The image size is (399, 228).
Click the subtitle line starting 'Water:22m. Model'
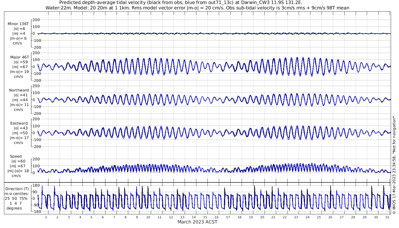click(x=197, y=8)
